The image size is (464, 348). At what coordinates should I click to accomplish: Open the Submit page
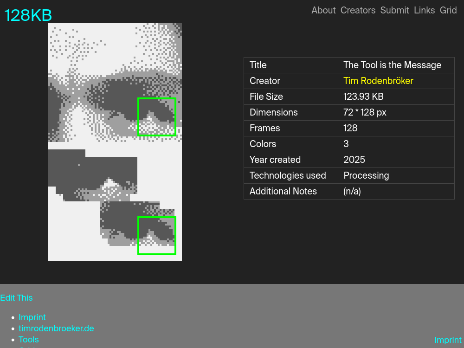coord(394,10)
